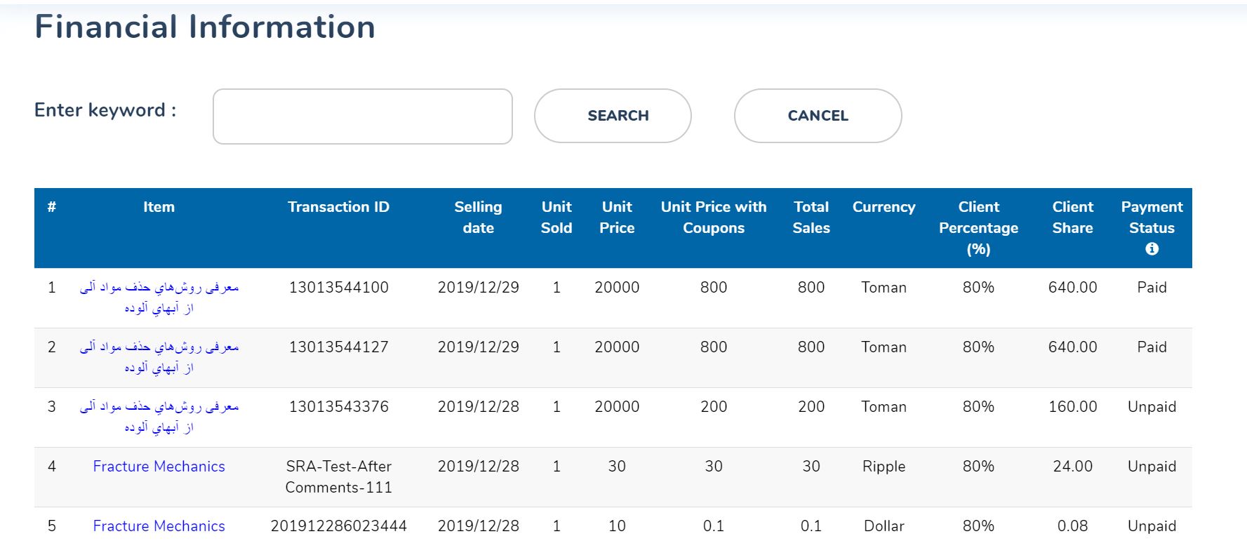Select transaction ID 13013544100
Viewport: 1247px width, 541px height.
click(339, 288)
